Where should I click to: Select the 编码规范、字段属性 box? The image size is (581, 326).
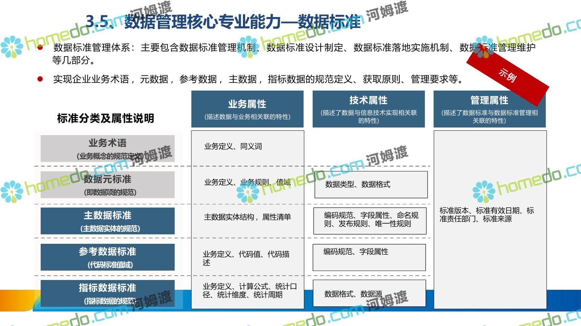[369, 258]
